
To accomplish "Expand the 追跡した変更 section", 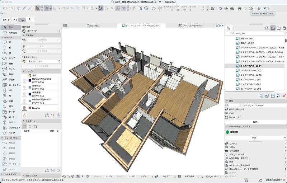I will (x=23, y=175).
